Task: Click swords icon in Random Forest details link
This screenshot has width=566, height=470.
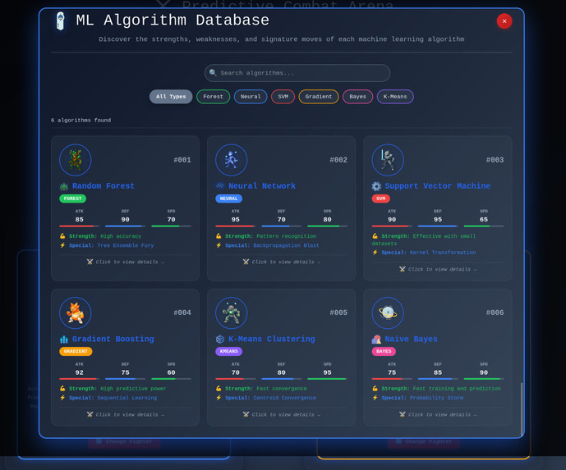Action: pos(90,262)
